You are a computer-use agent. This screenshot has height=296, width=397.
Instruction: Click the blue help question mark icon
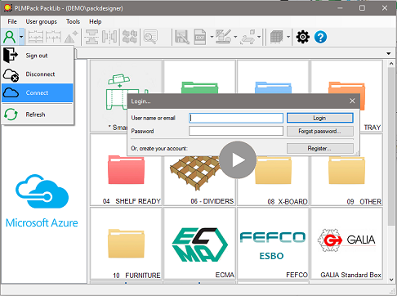tap(320, 37)
